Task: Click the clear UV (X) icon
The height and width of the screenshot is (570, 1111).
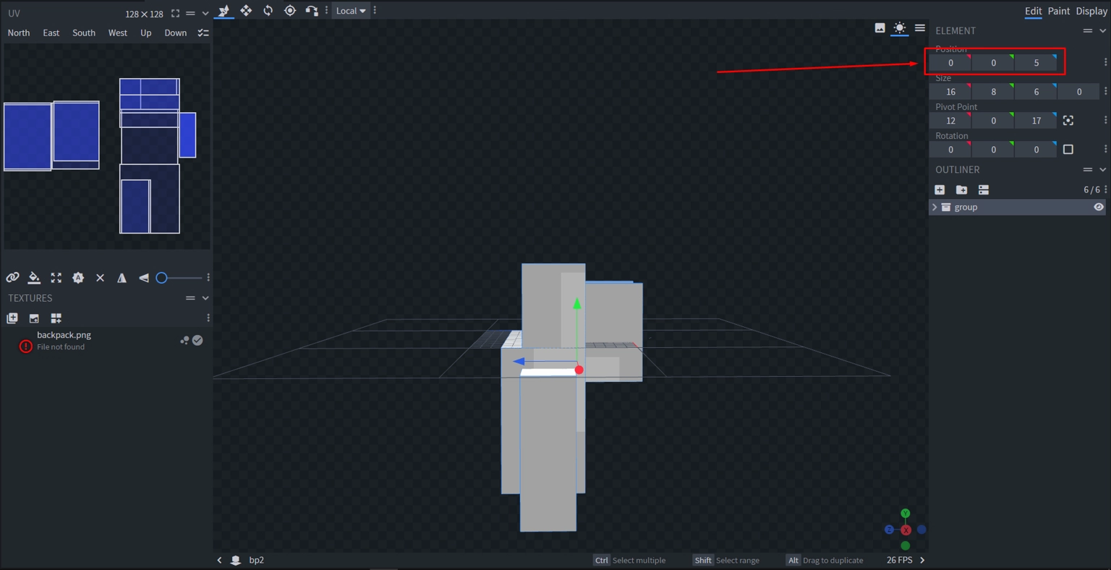Action: 100,278
